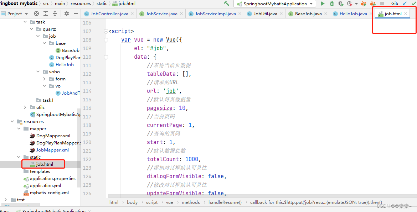417x212 pixels.
Task: Click Expand All in Project panel
Action: [x=46, y=14]
